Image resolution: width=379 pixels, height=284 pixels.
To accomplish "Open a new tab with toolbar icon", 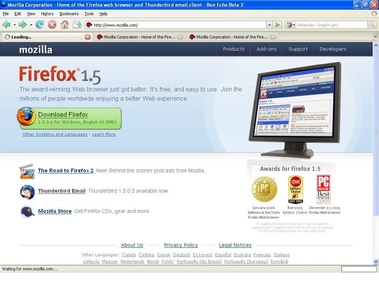I will pyautogui.click(x=77, y=25).
